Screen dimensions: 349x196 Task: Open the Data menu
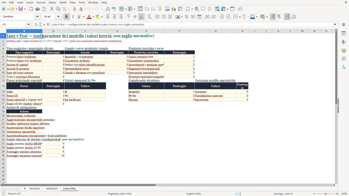[72, 2]
